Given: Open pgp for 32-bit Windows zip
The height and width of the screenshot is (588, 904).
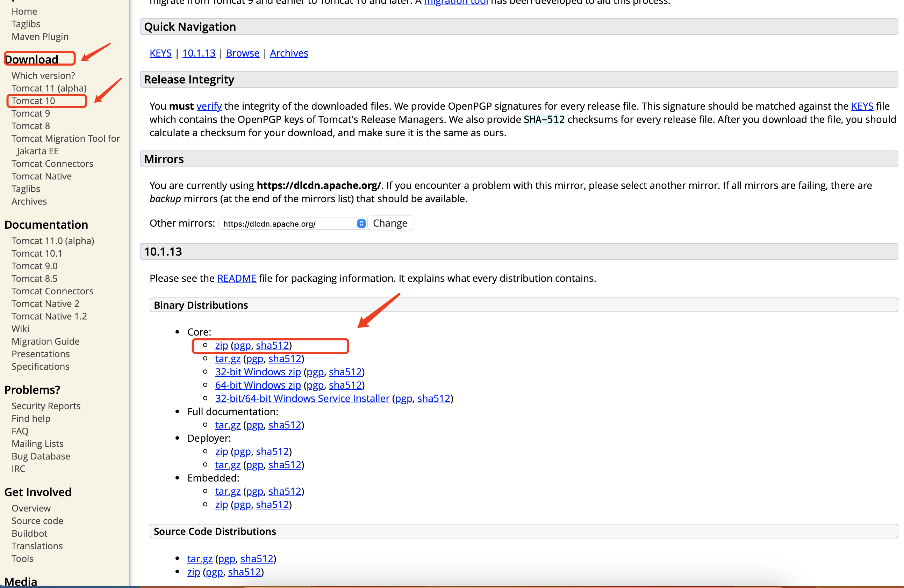Looking at the screenshot, I should tap(315, 372).
